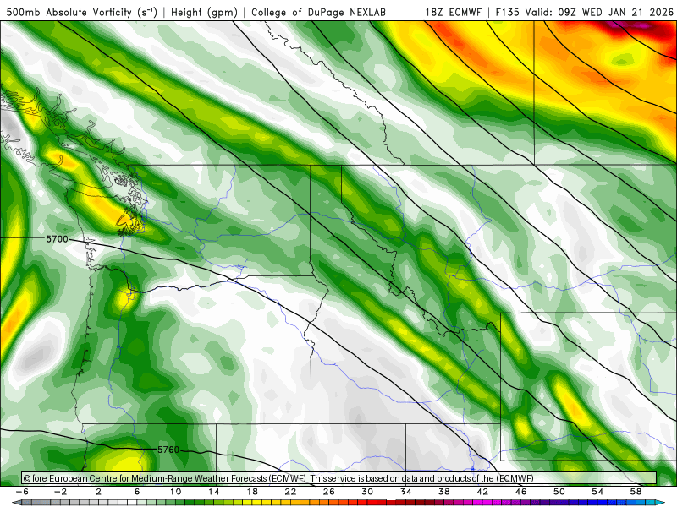This screenshot has width=677, height=507.
Task: Click the 2 color scale label
Action: [x=99, y=492]
